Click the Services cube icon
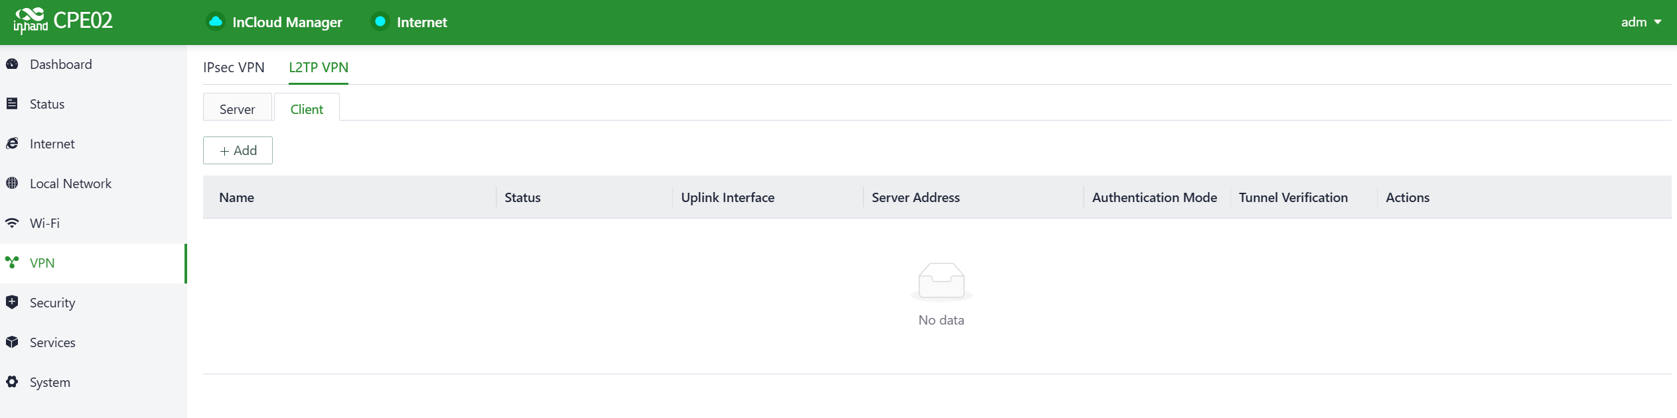The width and height of the screenshot is (1677, 418). pyautogui.click(x=12, y=342)
